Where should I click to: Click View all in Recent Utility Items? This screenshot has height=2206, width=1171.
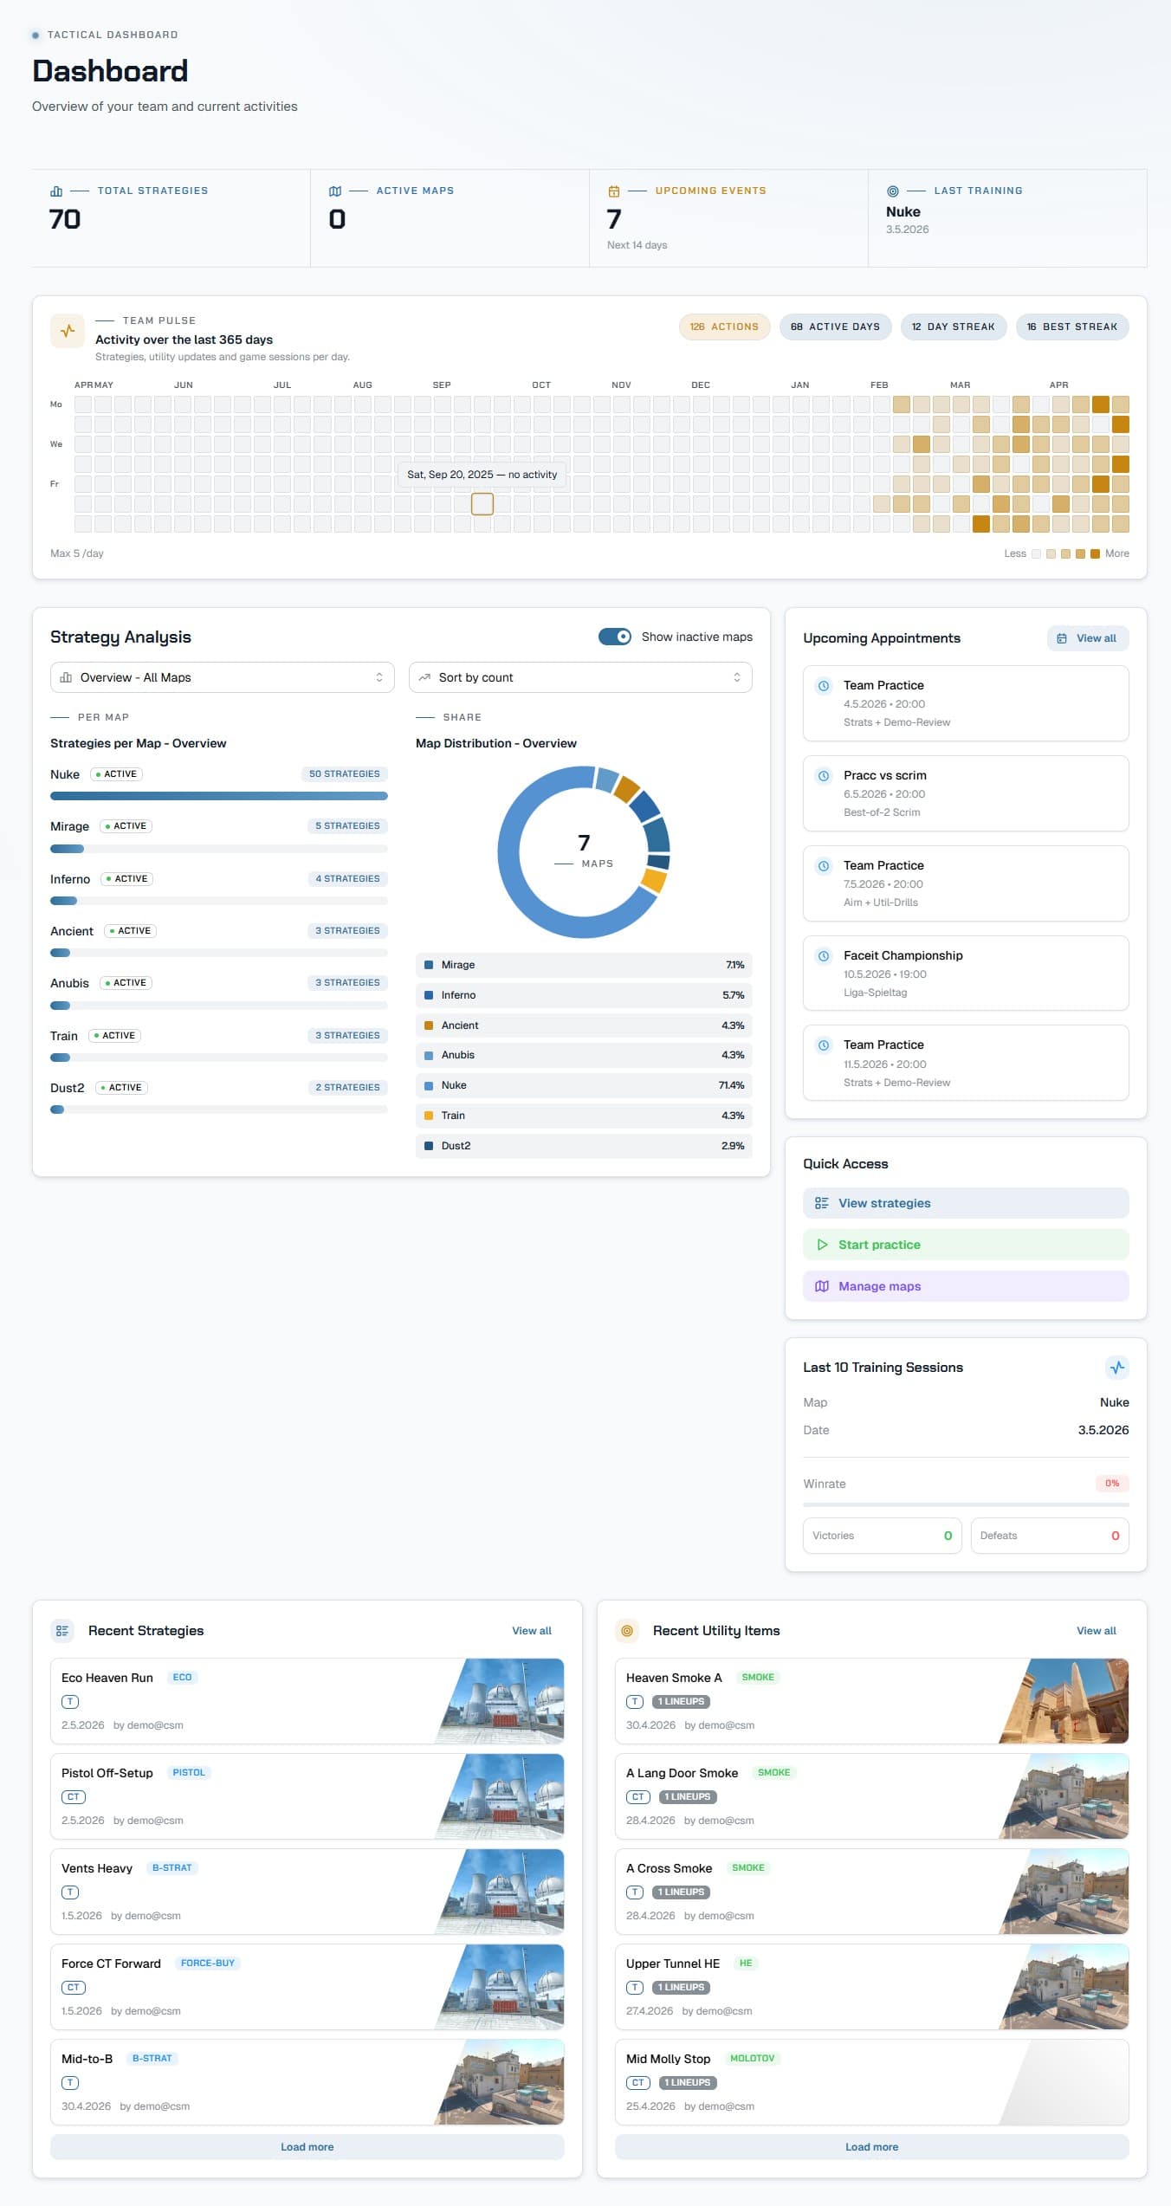pyautogui.click(x=1097, y=1631)
